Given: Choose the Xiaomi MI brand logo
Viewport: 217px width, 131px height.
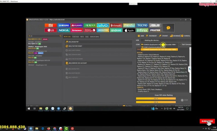Looking at the screenshot, I should (x=50, y=25).
